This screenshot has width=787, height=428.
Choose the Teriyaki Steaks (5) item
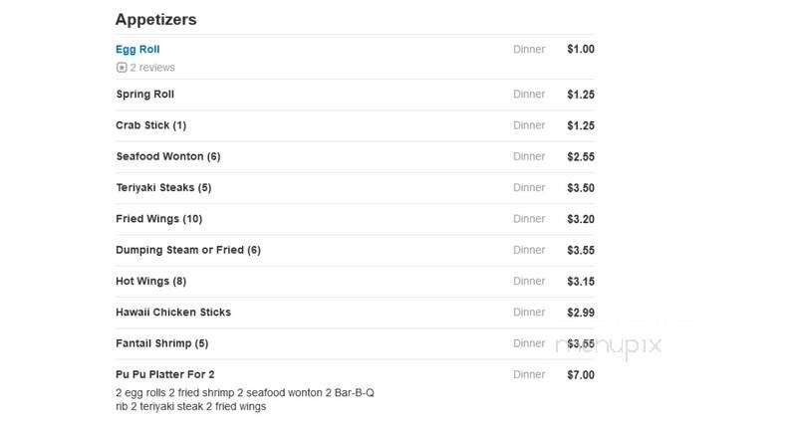164,187
